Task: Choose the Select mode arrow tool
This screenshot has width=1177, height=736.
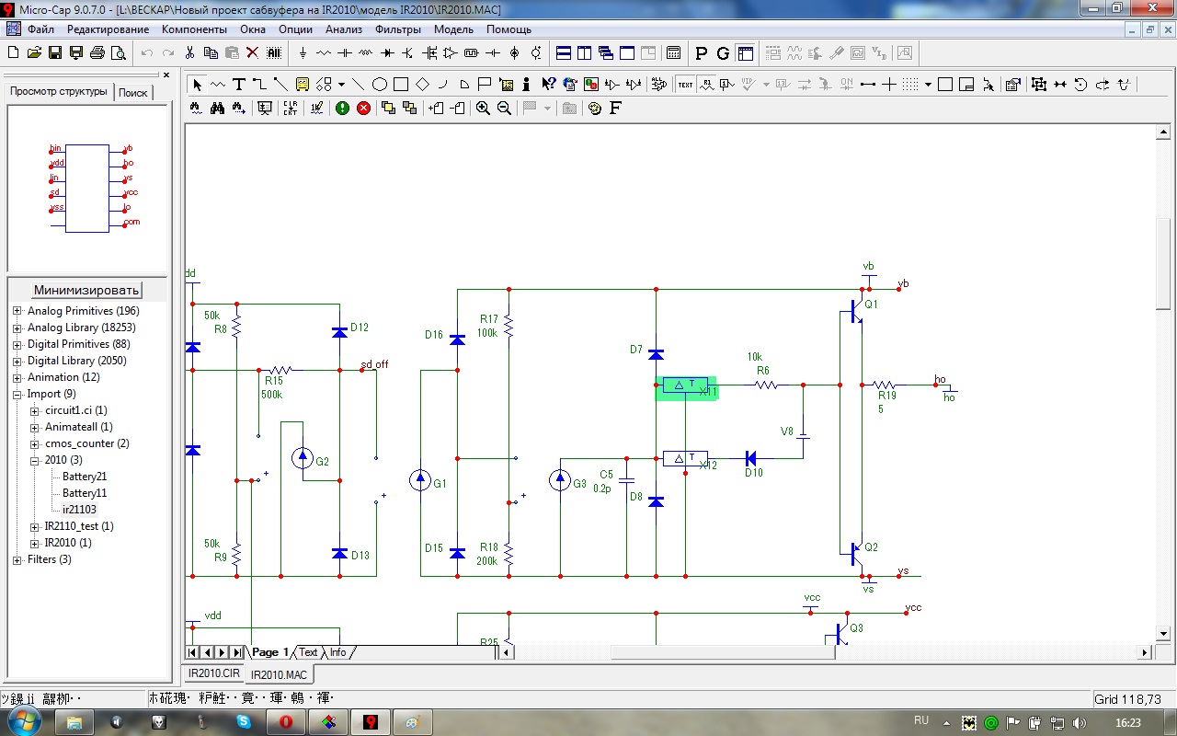Action: click(x=197, y=85)
